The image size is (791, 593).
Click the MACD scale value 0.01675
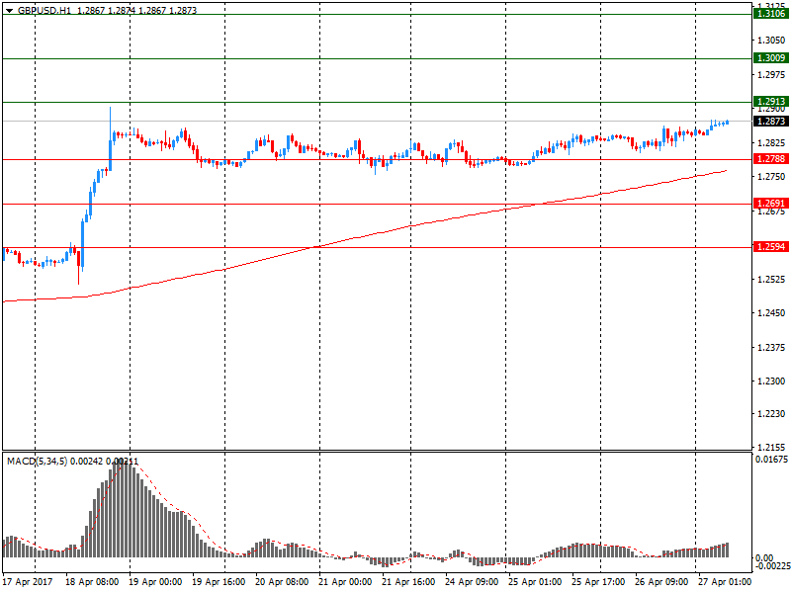point(772,460)
